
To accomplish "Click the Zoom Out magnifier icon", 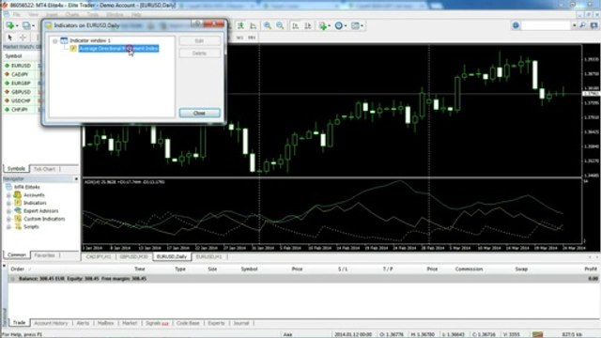I will click(x=280, y=25).
